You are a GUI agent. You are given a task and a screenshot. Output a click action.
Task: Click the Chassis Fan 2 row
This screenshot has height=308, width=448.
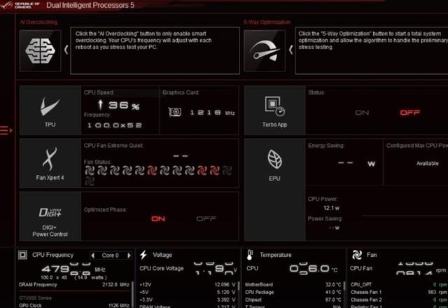[x=399, y=300]
